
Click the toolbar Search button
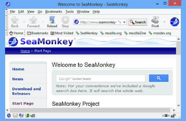tap(138, 22)
